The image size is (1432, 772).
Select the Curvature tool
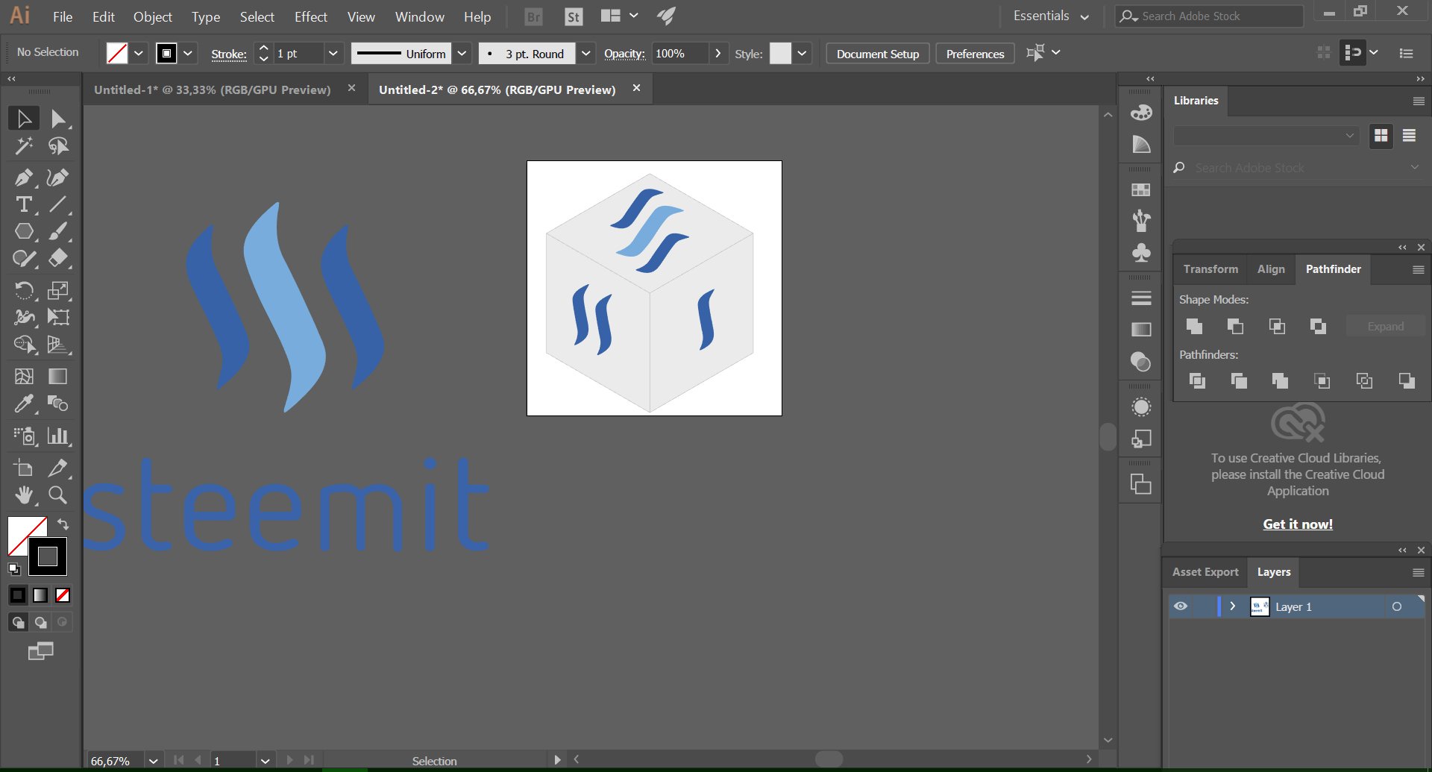click(x=58, y=178)
